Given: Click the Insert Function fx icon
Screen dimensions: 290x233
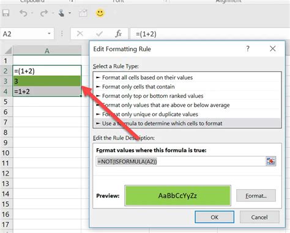Looking at the screenshot, I should [118, 34].
